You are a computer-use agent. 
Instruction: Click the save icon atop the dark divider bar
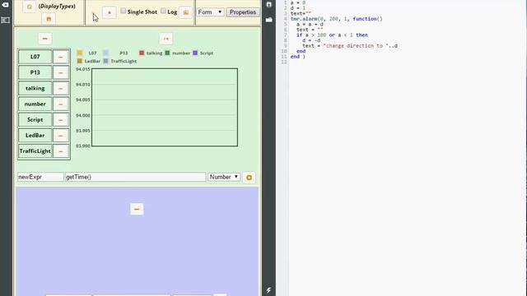pos(269,4)
